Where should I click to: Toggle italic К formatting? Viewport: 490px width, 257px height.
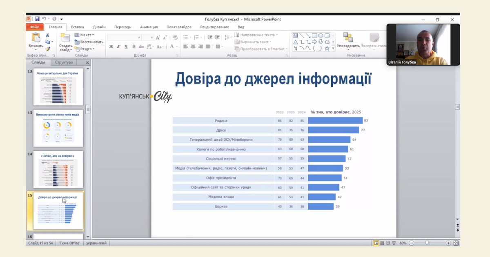tap(119, 47)
